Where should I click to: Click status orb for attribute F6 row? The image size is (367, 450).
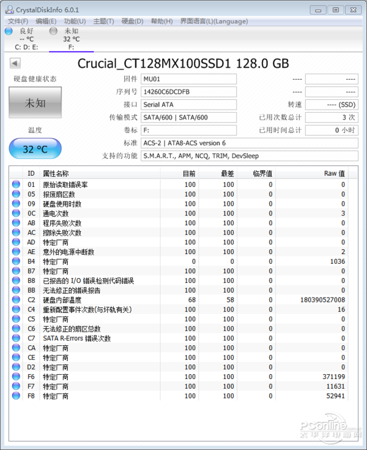[x=16, y=377]
